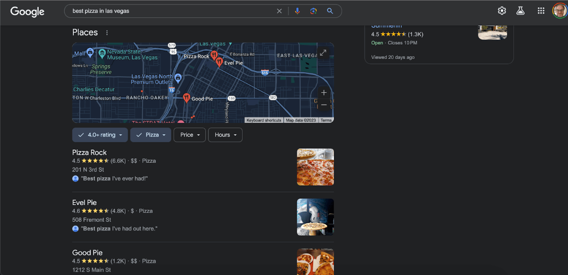The height and width of the screenshot is (275, 568).
Task: Click Pizza Rock review snippet
Action: pyautogui.click(x=114, y=179)
